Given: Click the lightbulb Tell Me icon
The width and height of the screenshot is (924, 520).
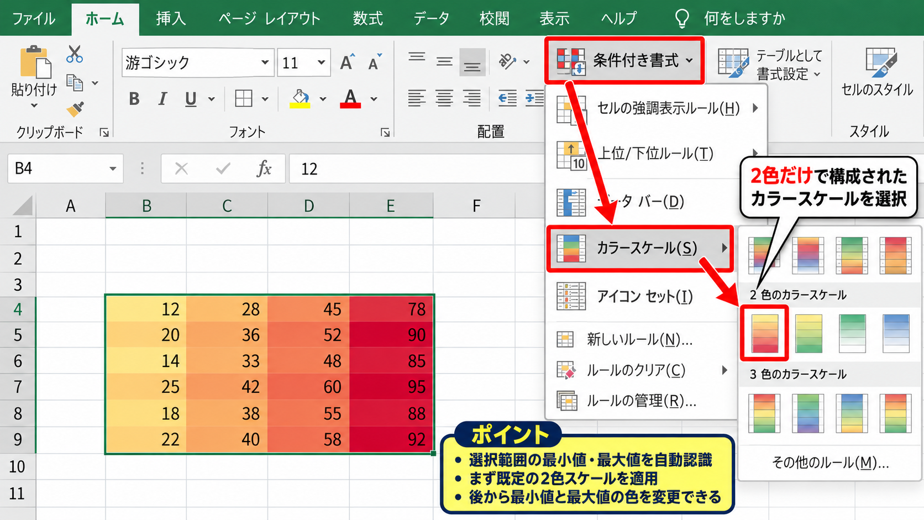Looking at the screenshot, I should tap(682, 18).
